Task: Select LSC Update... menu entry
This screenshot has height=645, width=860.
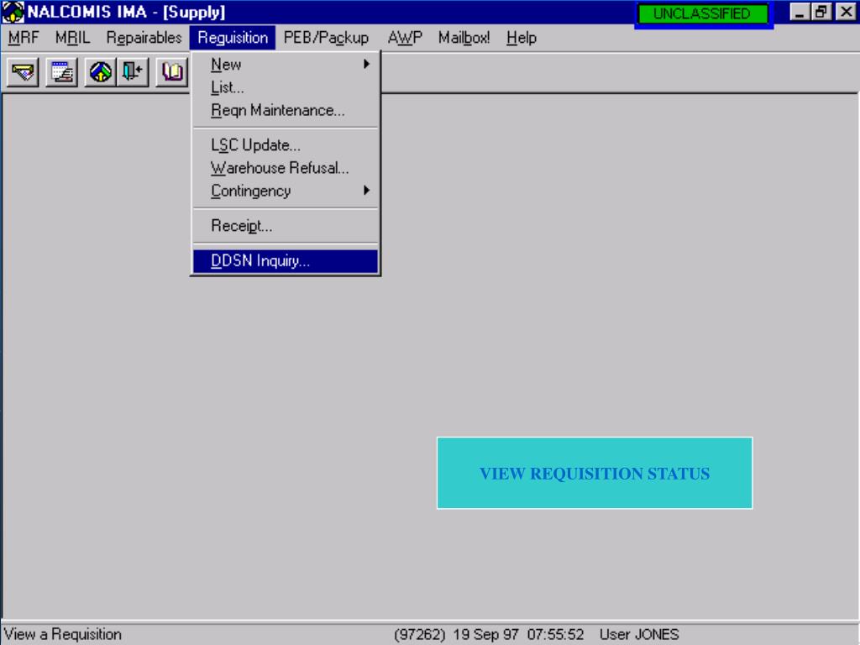Action: (x=286, y=145)
